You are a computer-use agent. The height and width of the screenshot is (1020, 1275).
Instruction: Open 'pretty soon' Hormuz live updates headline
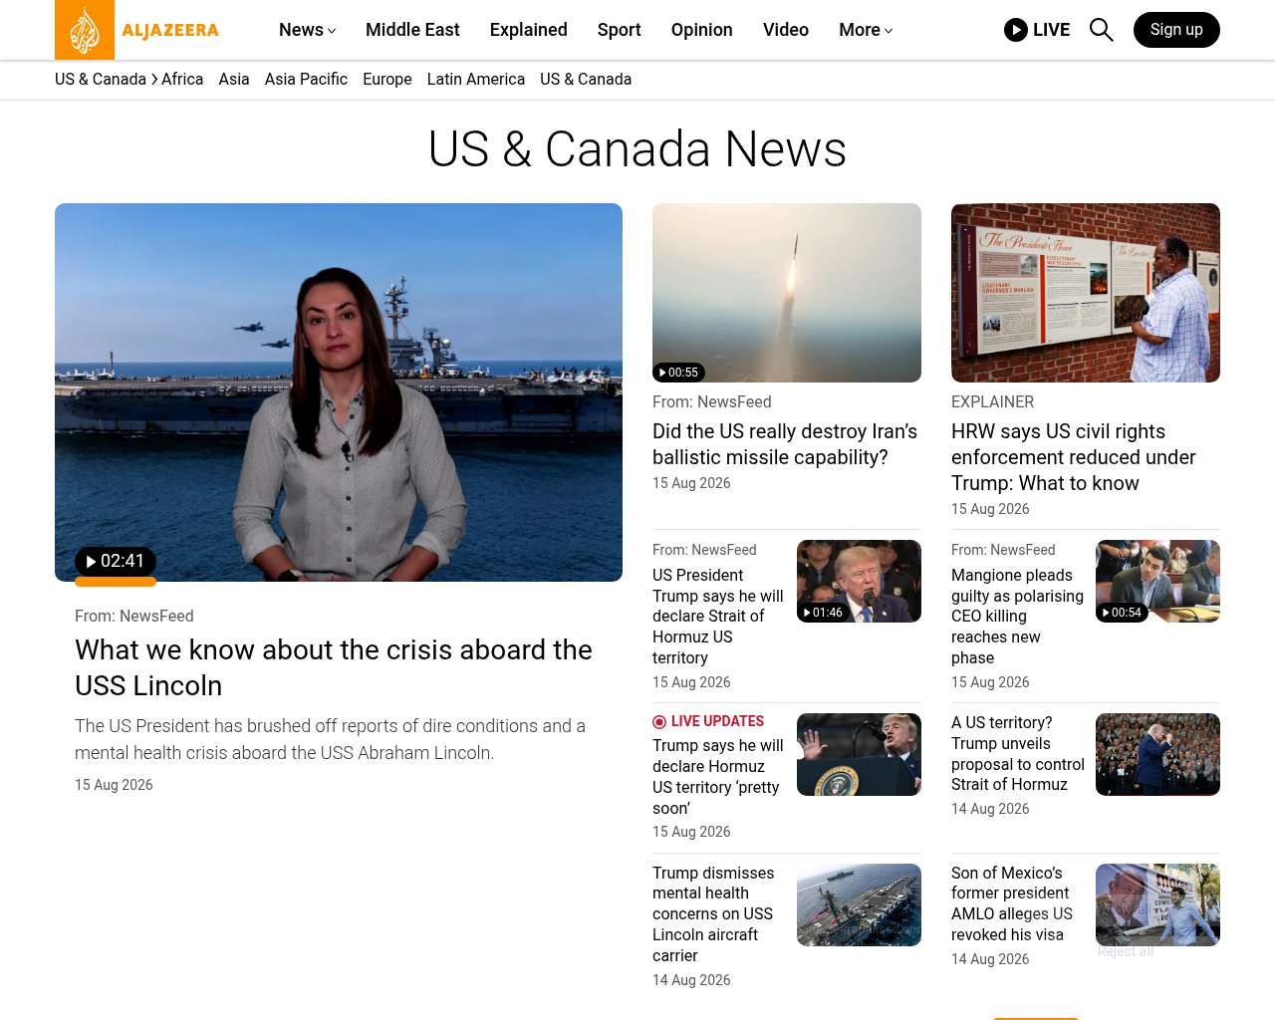[x=718, y=777]
